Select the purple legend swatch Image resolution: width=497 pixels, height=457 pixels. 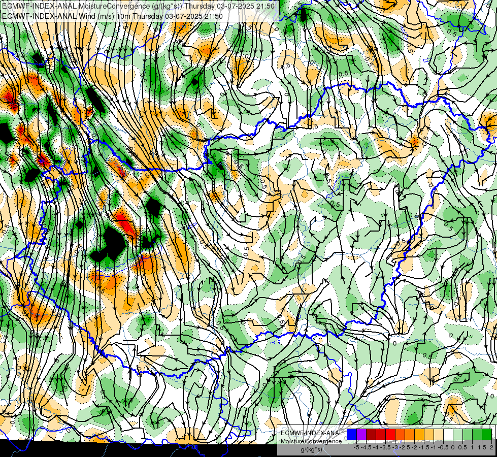pyautogui.click(x=361, y=434)
